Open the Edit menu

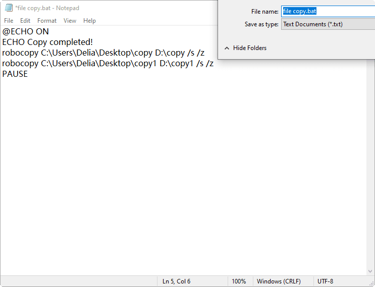pos(25,21)
